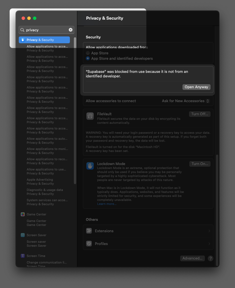Click the Screen Time hourglass sidebar icon
This screenshot has width=235, height=288.
(x=23, y=256)
